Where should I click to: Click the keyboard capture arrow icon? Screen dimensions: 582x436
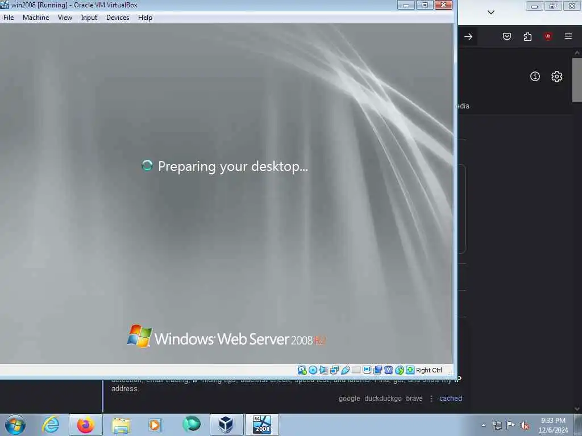pyautogui.click(x=410, y=370)
